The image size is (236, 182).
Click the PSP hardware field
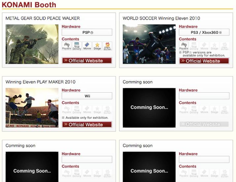[87, 32]
